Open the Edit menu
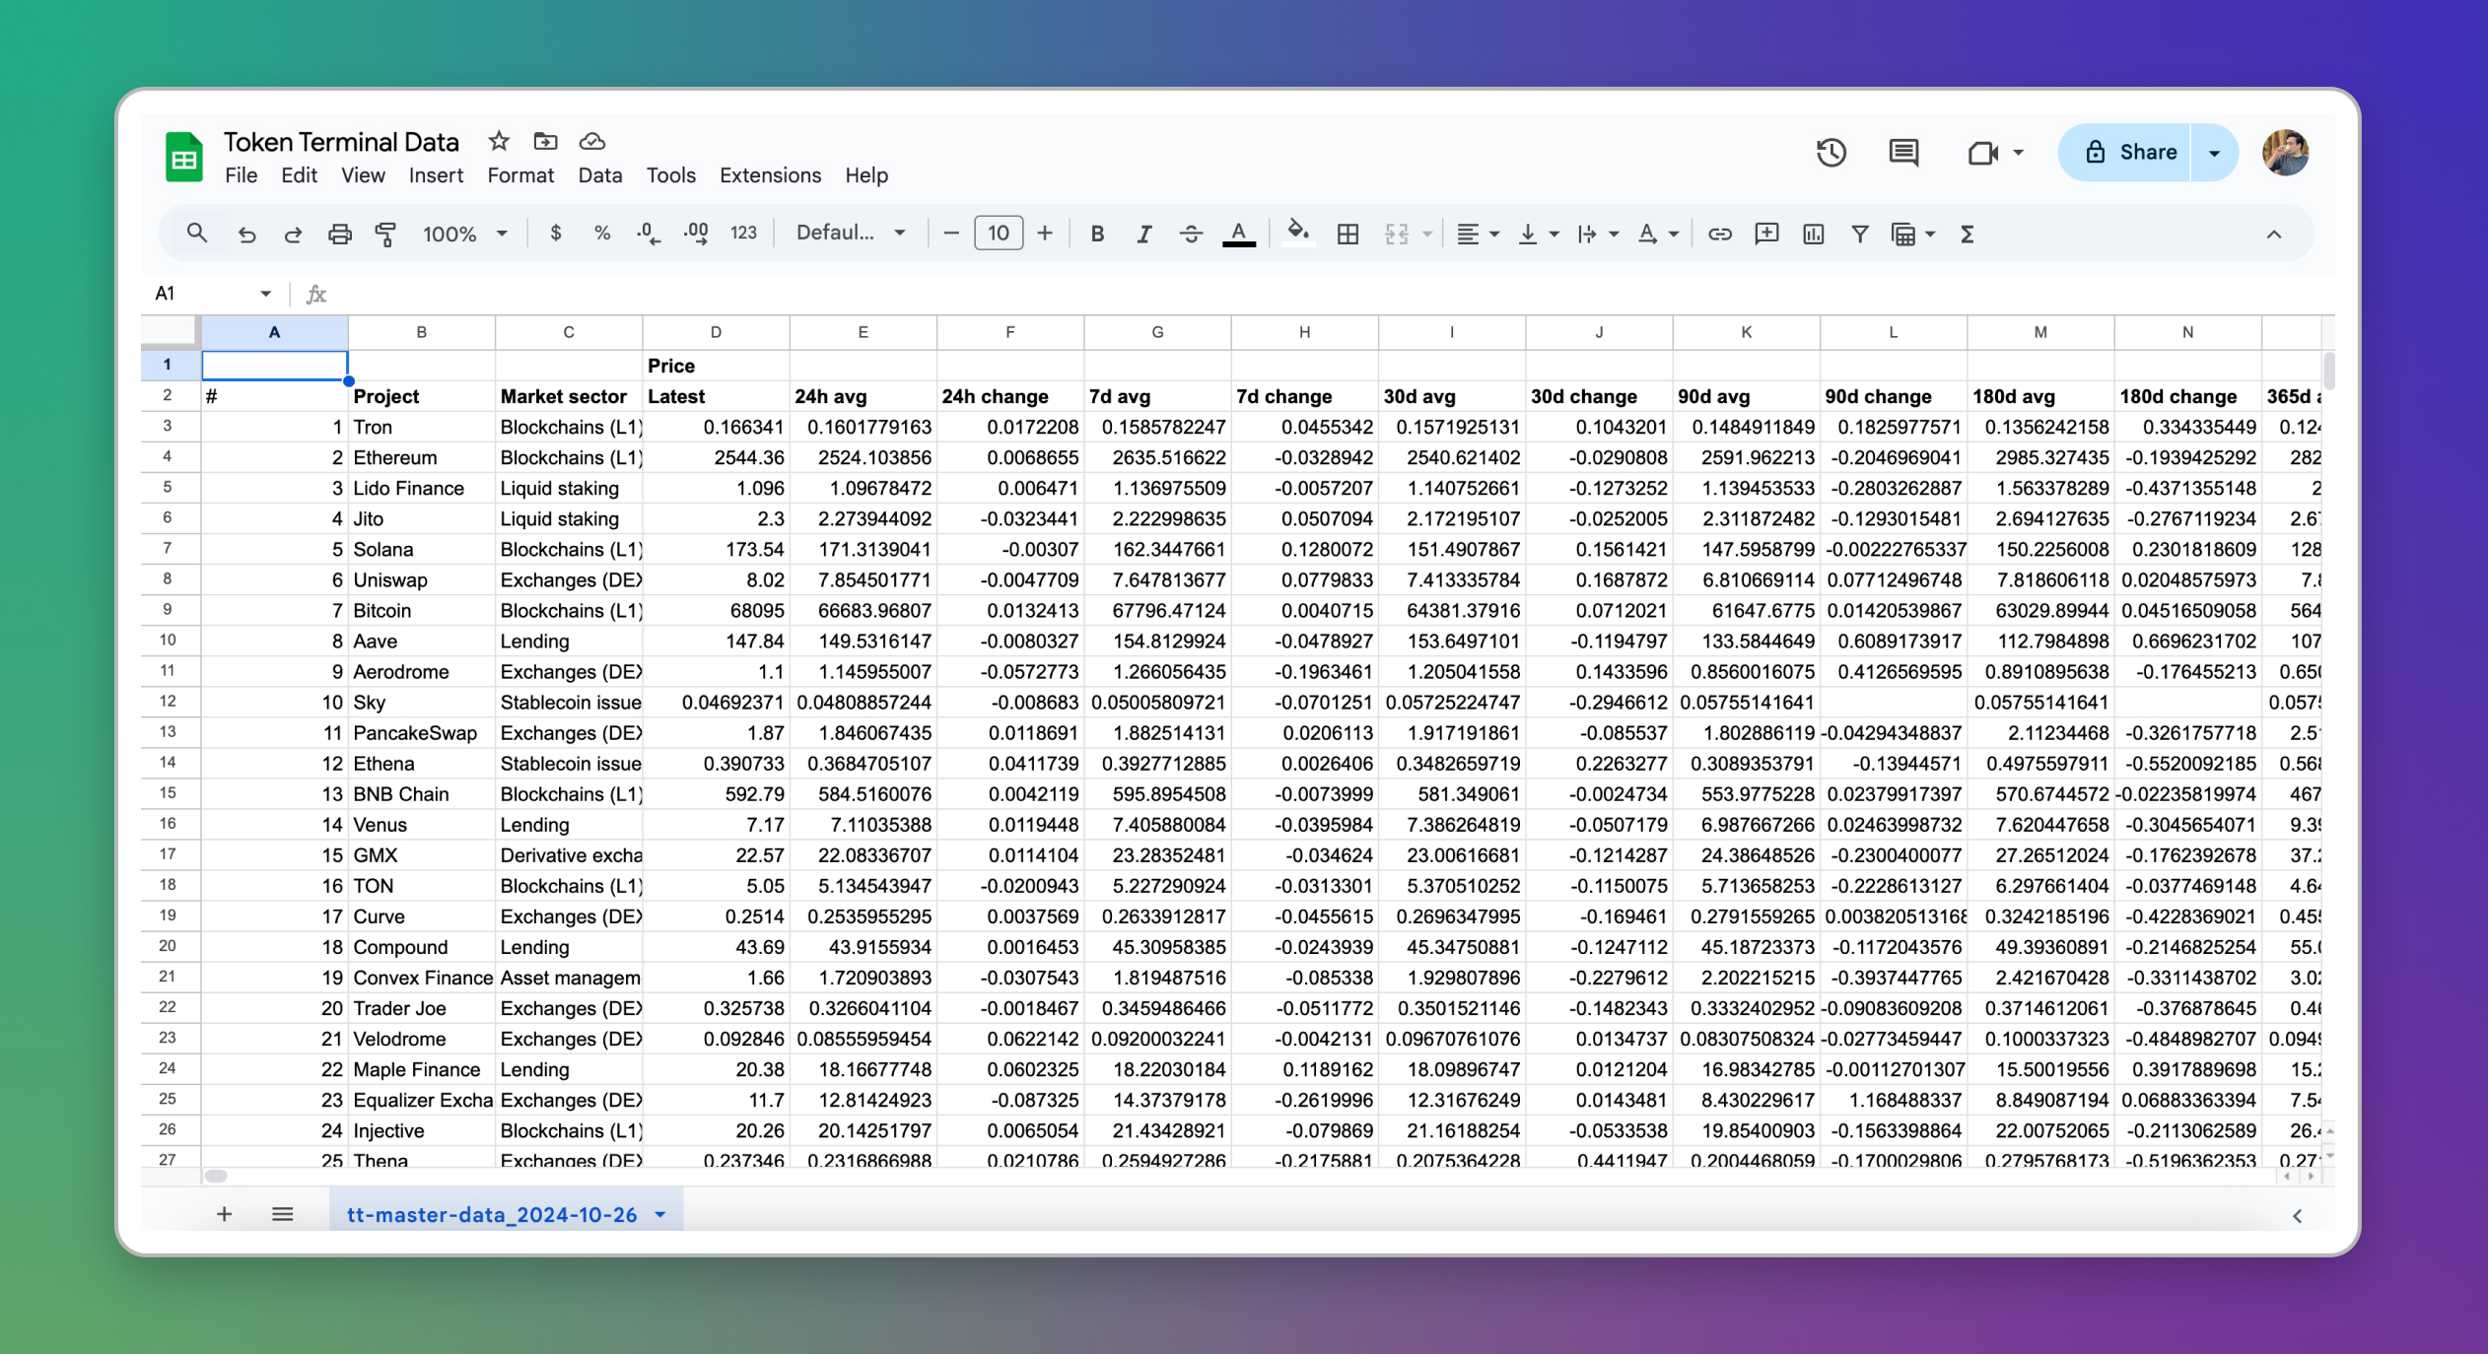2488x1354 pixels. (x=299, y=175)
